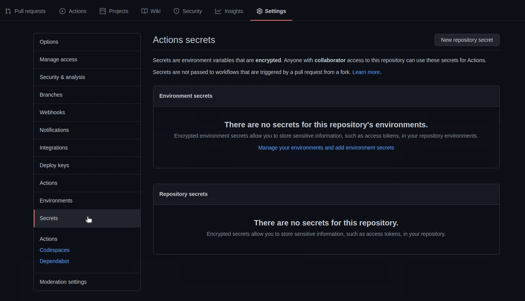Image resolution: width=525 pixels, height=301 pixels.
Task: Click the Pull requests icon in top navigation
Action: (x=8, y=11)
